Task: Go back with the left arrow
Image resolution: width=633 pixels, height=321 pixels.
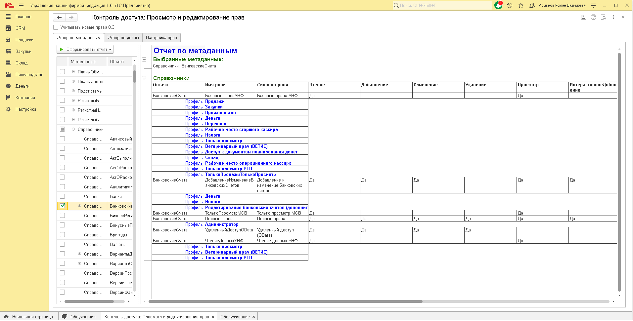Action: click(x=59, y=17)
